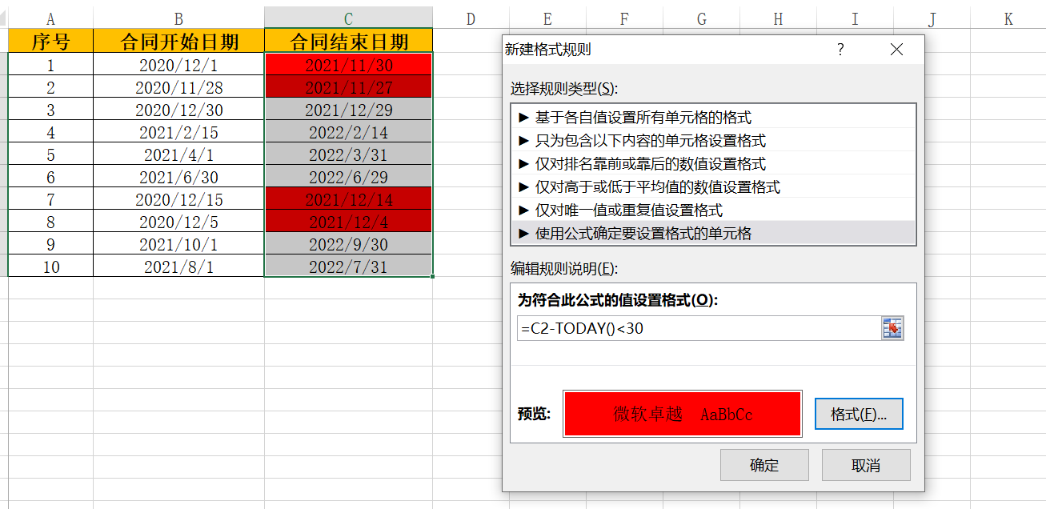Select red cell with end date 2021/11/30
Screen dimensions: 1046x509
349,65
